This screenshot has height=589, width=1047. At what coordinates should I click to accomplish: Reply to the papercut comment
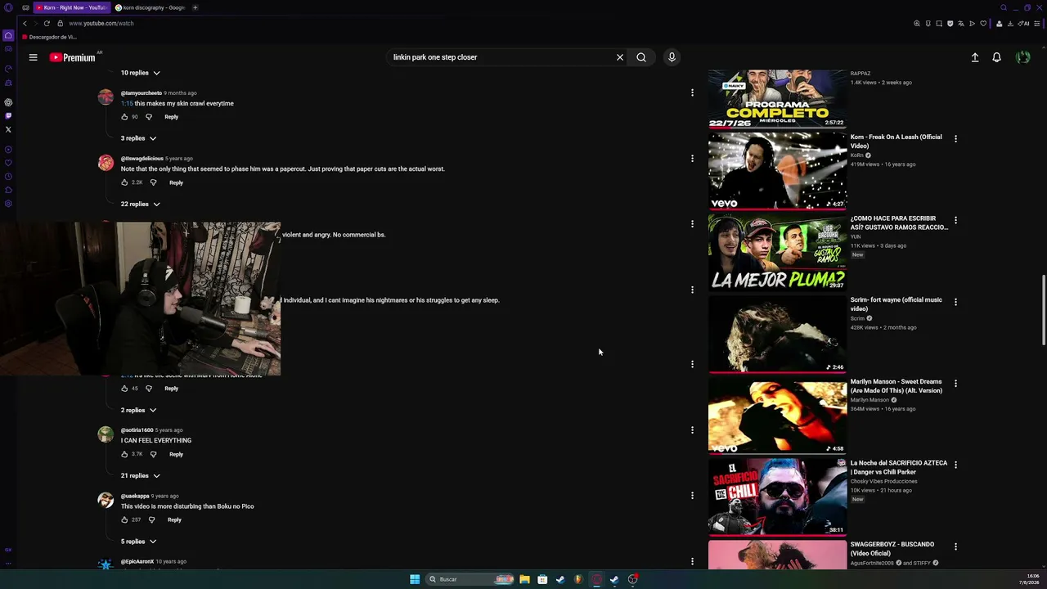click(176, 182)
